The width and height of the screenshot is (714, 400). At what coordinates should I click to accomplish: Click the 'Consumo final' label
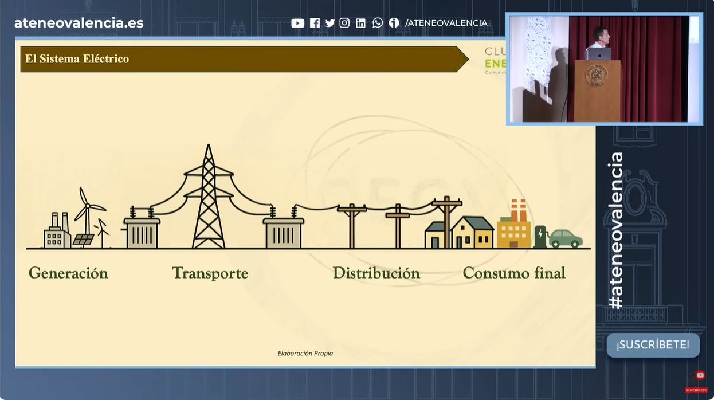(513, 273)
